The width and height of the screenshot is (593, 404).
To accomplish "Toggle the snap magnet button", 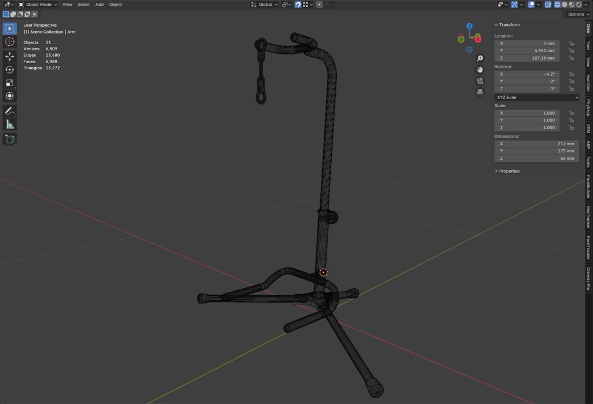I will [x=298, y=5].
